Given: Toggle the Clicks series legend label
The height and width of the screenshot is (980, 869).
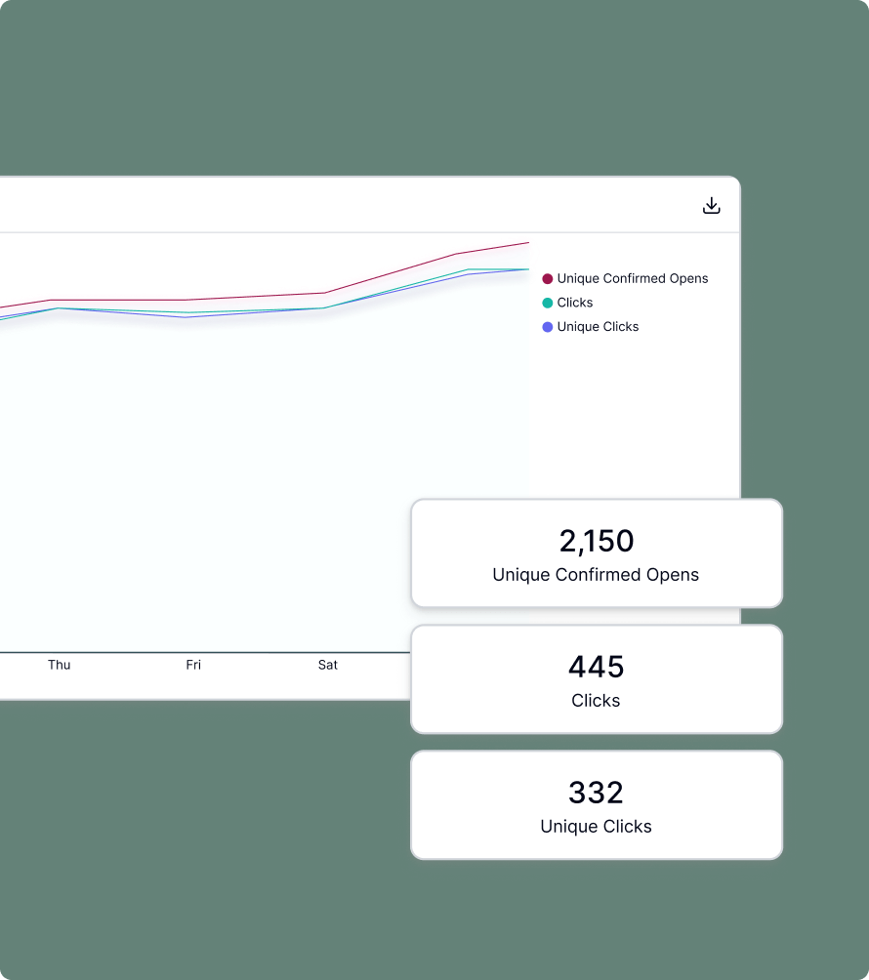Looking at the screenshot, I should point(575,303).
